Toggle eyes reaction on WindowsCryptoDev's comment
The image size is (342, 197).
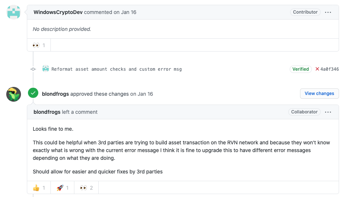39,45
